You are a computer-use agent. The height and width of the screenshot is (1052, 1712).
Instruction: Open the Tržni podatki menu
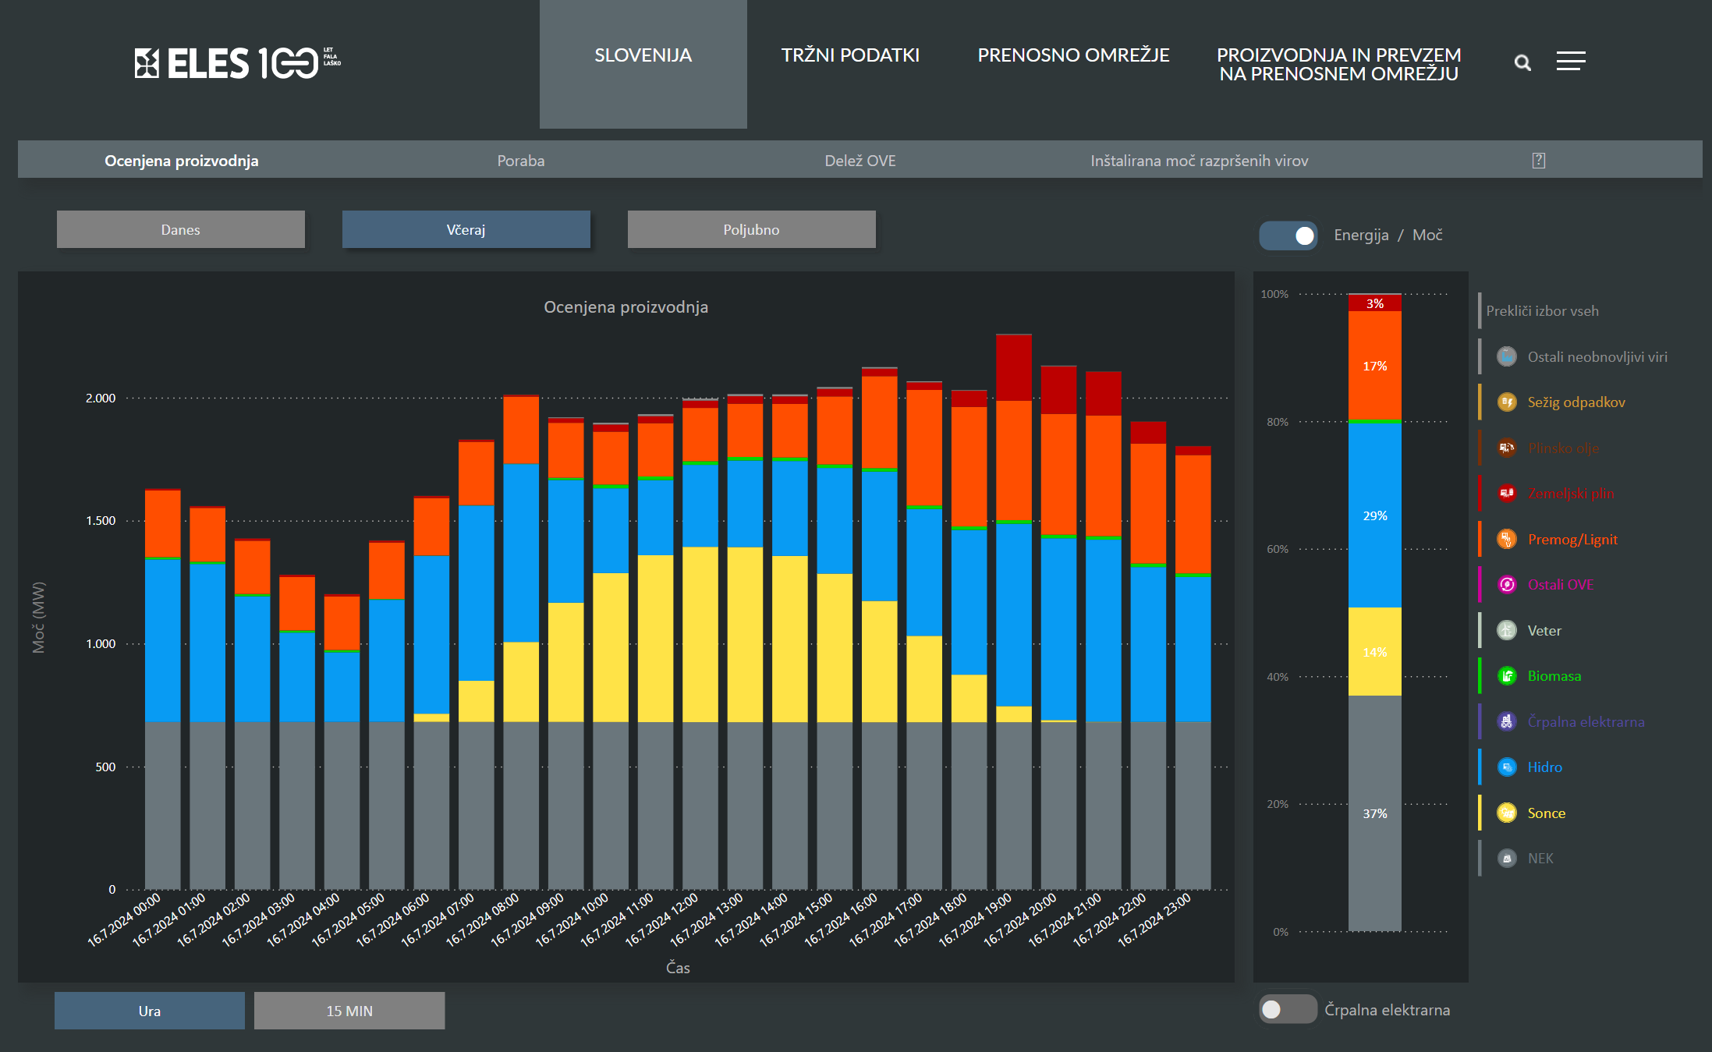pyautogui.click(x=850, y=55)
